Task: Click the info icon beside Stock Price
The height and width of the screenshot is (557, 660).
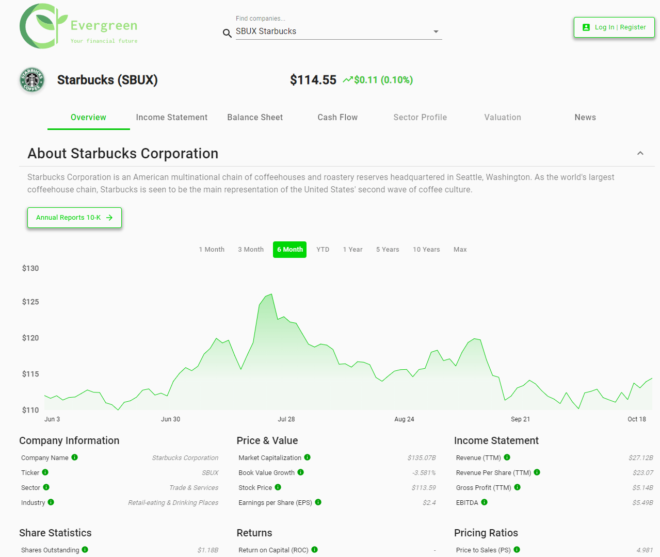Action: (278, 487)
